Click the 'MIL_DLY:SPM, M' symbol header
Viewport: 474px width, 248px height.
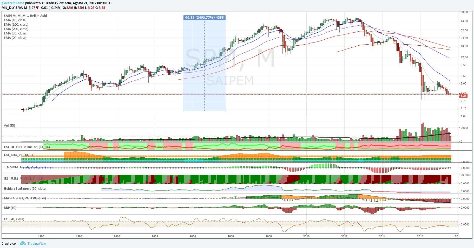click(x=14, y=8)
